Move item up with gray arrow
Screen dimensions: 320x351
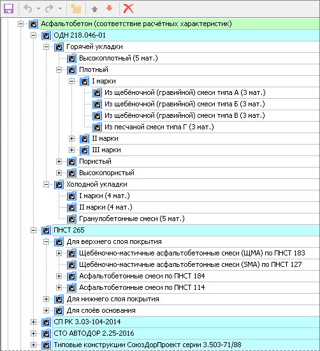[95, 9]
